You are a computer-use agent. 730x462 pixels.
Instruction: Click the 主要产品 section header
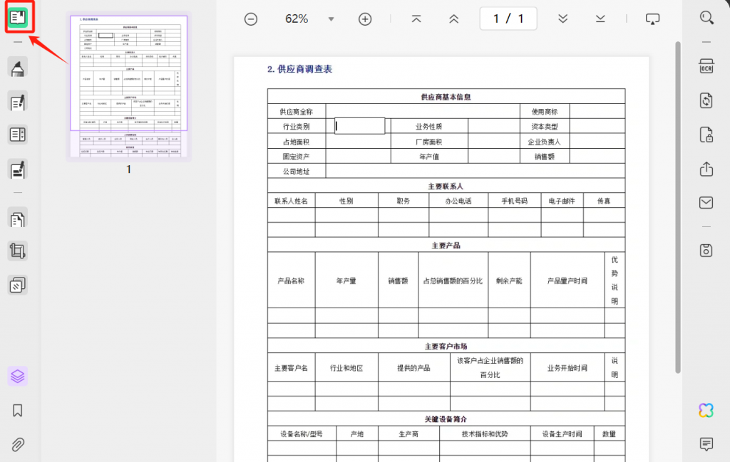(x=446, y=246)
